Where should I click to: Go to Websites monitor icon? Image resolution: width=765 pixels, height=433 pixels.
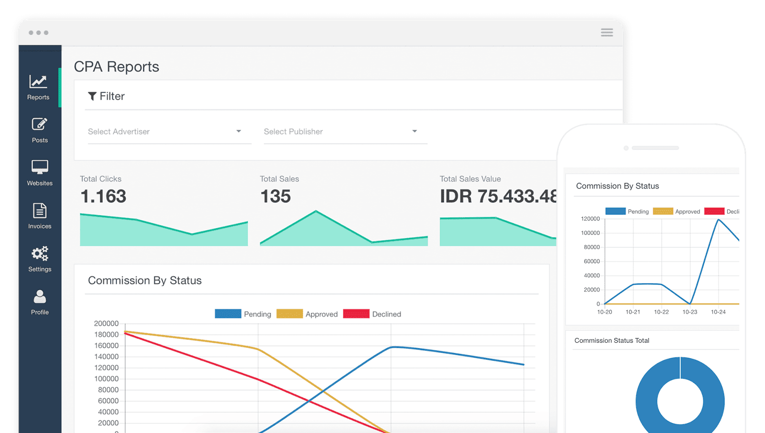coord(40,167)
